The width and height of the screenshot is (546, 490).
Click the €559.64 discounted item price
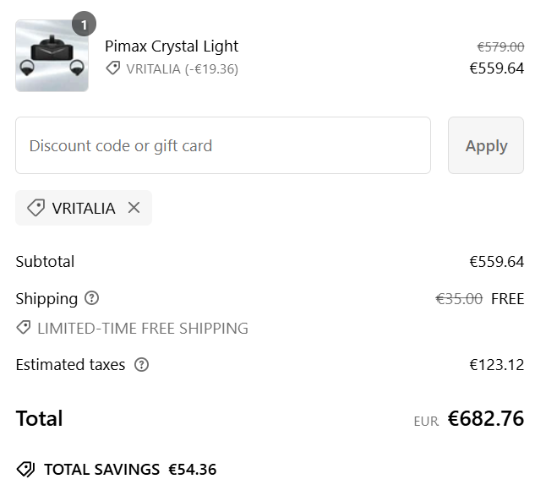tap(496, 68)
